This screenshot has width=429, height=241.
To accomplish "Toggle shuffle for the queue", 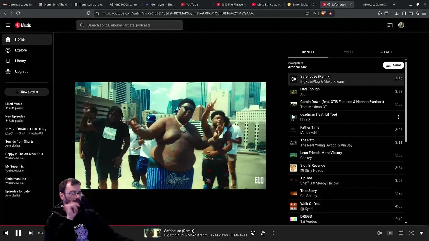I will tap(411, 233).
